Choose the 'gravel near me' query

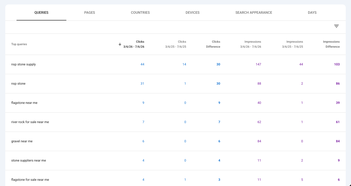22,141
